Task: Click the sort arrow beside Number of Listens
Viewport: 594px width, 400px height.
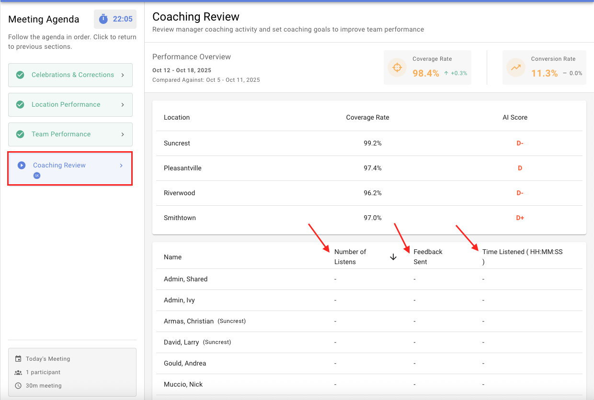Action: [393, 257]
